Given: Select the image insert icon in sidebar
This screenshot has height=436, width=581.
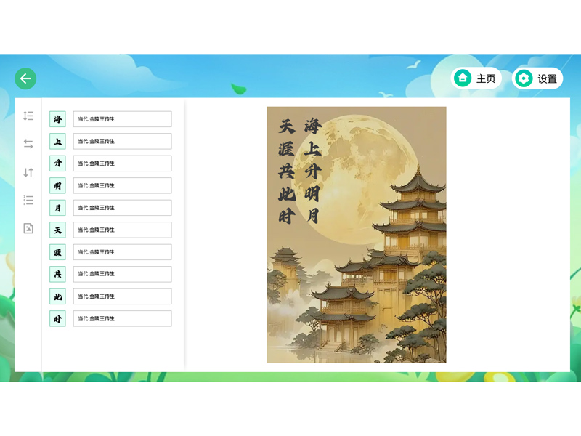Looking at the screenshot, I should 28,228.
